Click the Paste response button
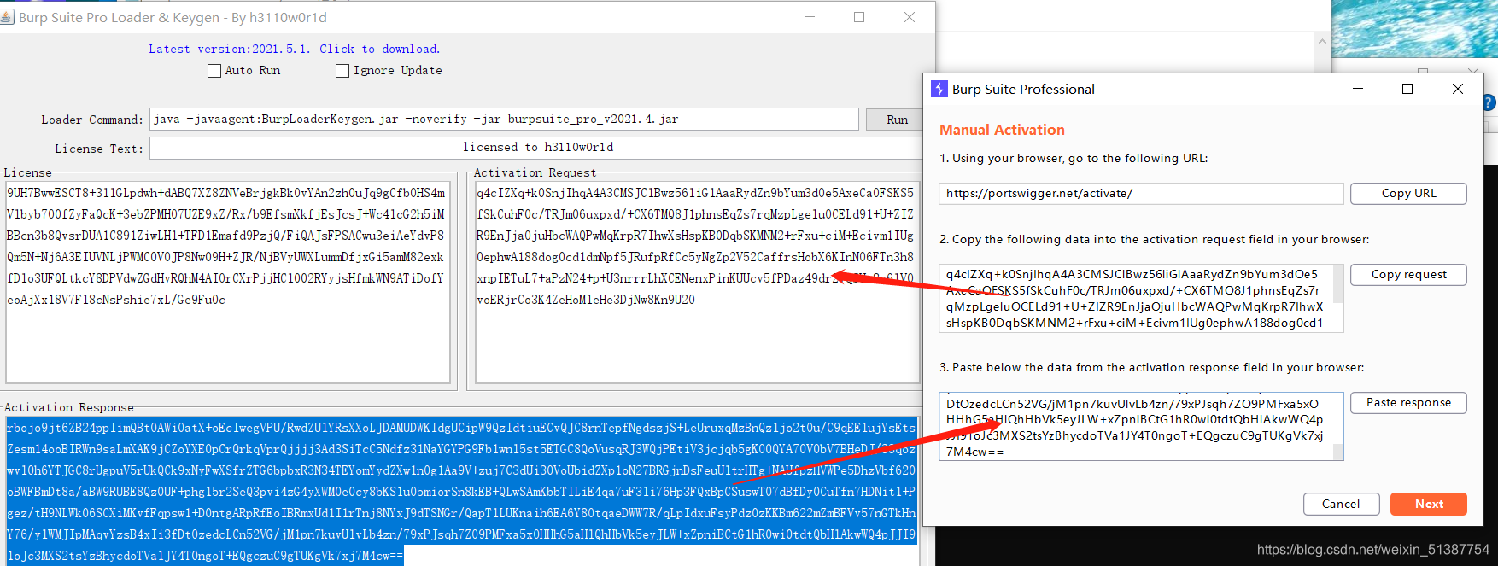1498x566 pixels. 1408,403
